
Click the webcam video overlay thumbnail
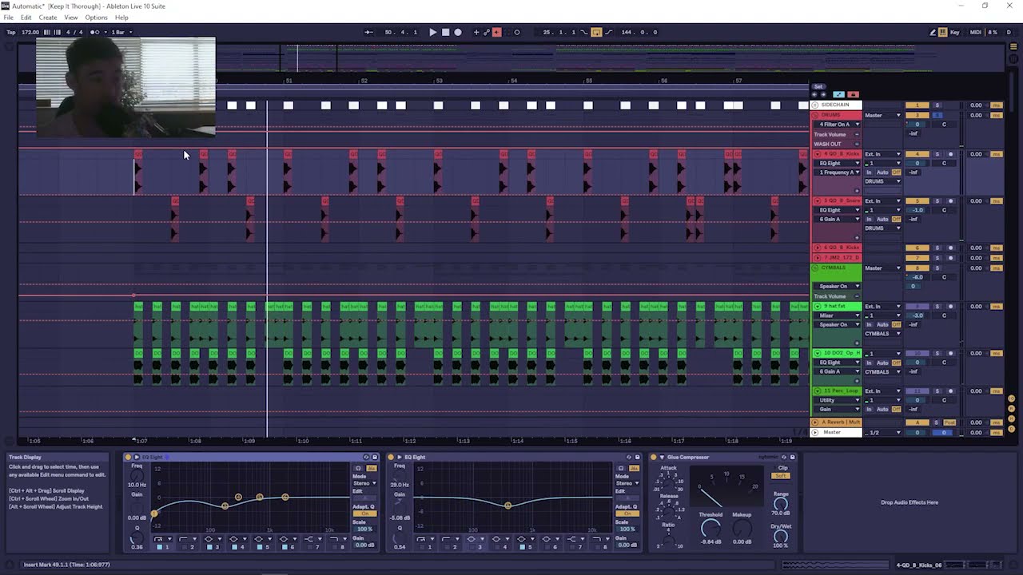point(125,87)
